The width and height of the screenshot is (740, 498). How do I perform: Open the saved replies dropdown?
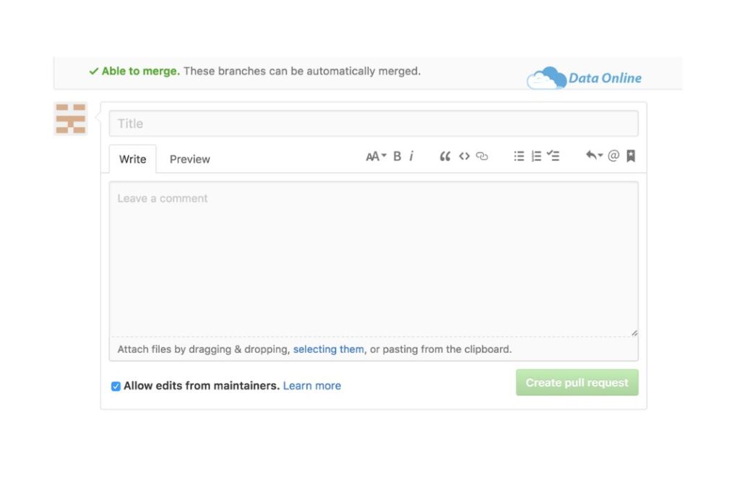(594, 155)
